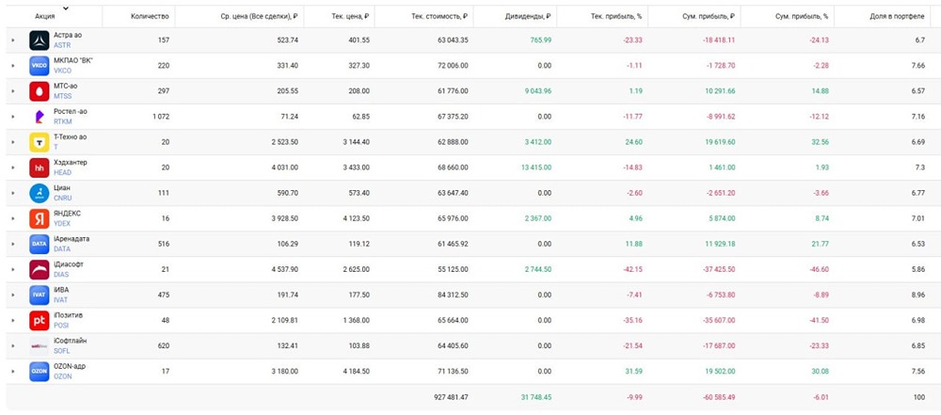Click the yellow T-Техно logo icon

point(39,142)
